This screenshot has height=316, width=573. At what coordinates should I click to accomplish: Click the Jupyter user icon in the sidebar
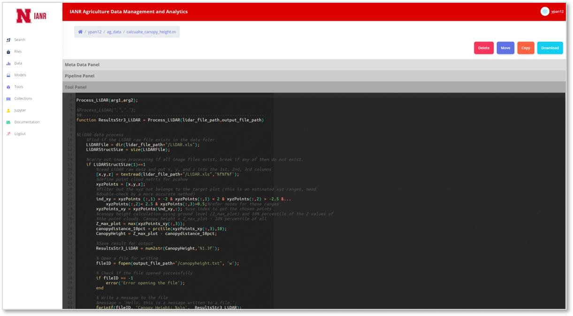pyautogui.click(x=8, y=110)
